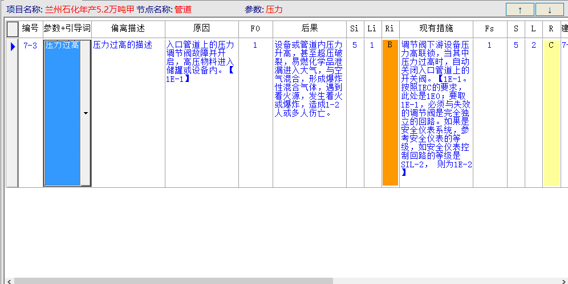Click the yellow R risk cell C

(x=551, y=113)
